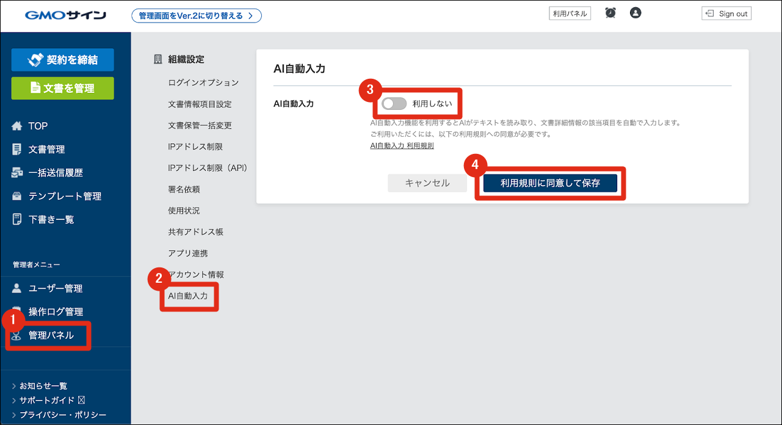Click the ユーザー管理 person icon
The height and width of the screenshot is (425, 782).
[17, 288]
